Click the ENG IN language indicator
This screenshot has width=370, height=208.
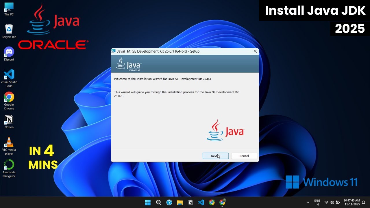click(x=317, y=203)
